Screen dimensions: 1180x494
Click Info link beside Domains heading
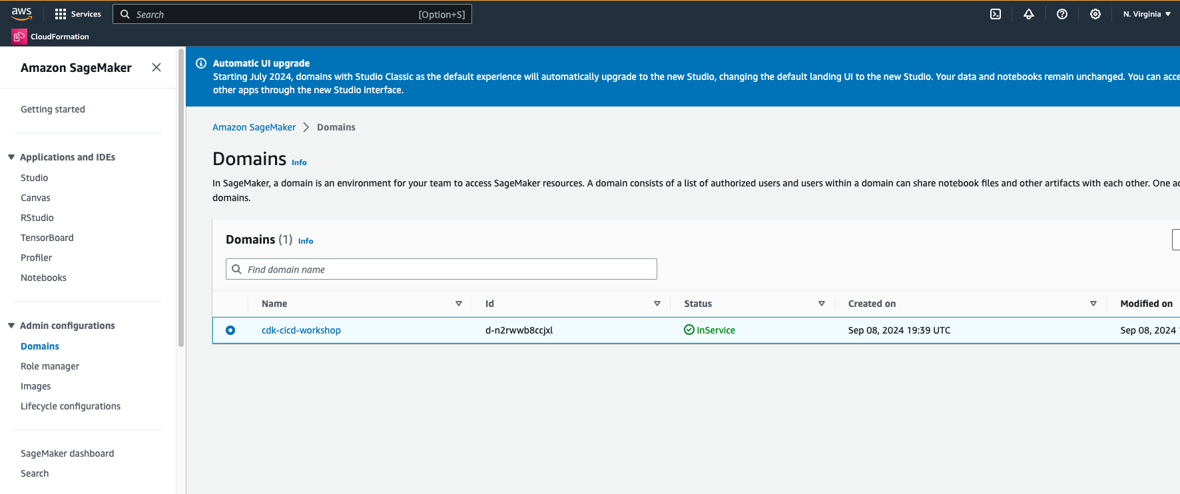(x=299, y=162)
